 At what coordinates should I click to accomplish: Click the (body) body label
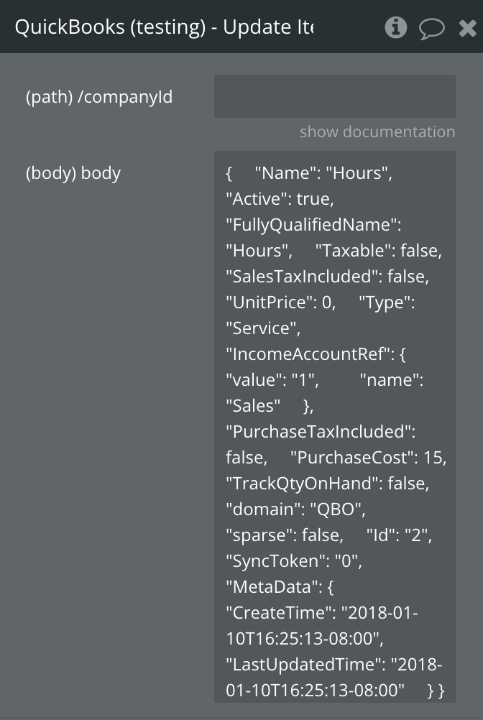(73, 173)
